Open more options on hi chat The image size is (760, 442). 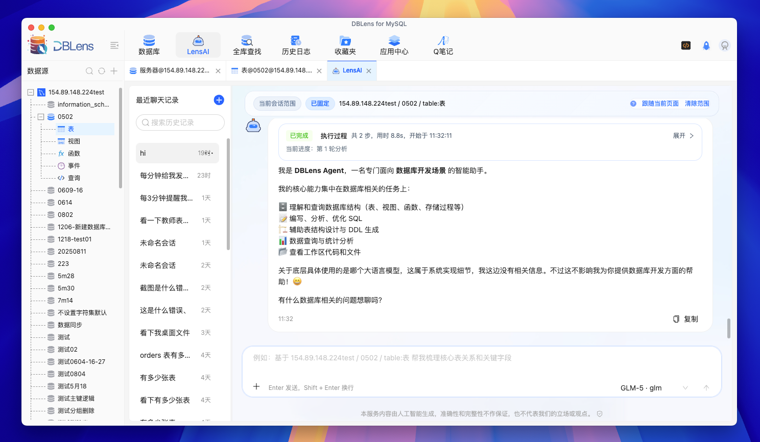[209, 153]
